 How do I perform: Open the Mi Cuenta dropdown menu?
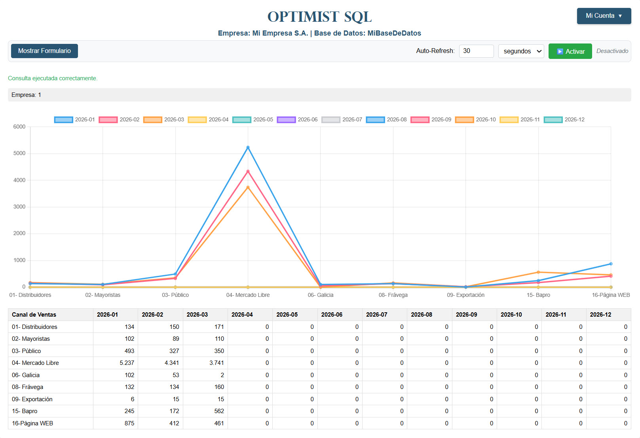[x=604, y=16]
